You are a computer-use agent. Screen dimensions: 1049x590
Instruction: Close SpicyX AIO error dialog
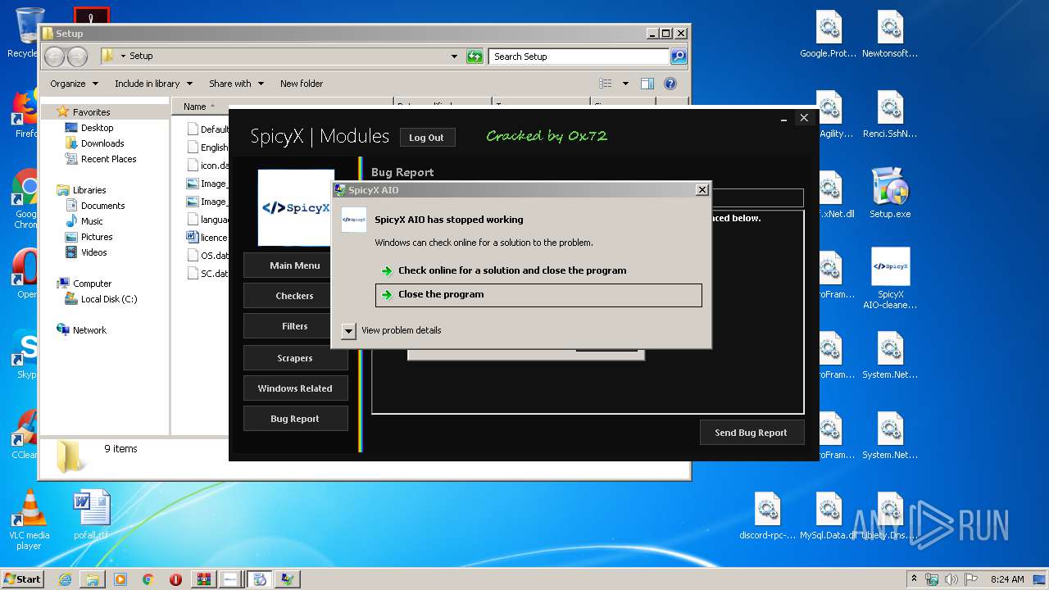coord(702,190)
